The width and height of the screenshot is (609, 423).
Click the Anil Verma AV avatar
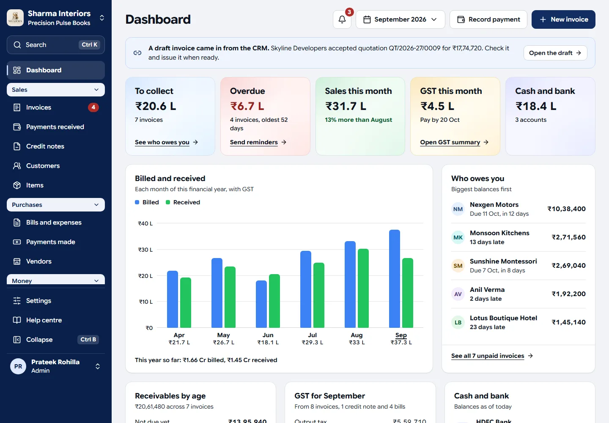pyautogui.click(x=458, y=294)
